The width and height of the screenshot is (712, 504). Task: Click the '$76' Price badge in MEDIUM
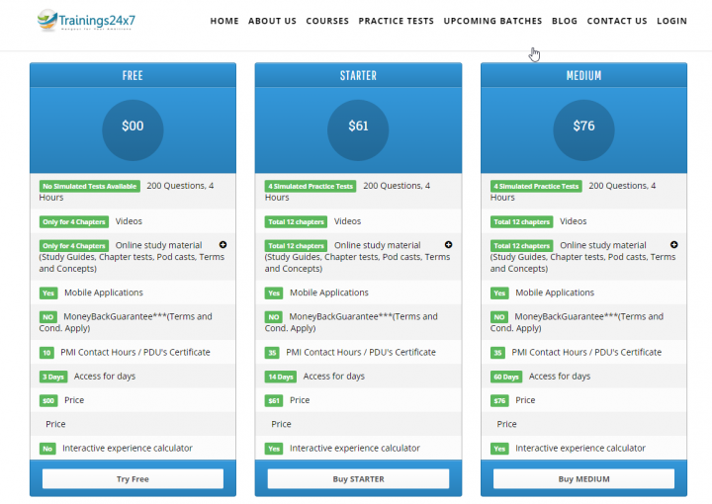(499, 400)
